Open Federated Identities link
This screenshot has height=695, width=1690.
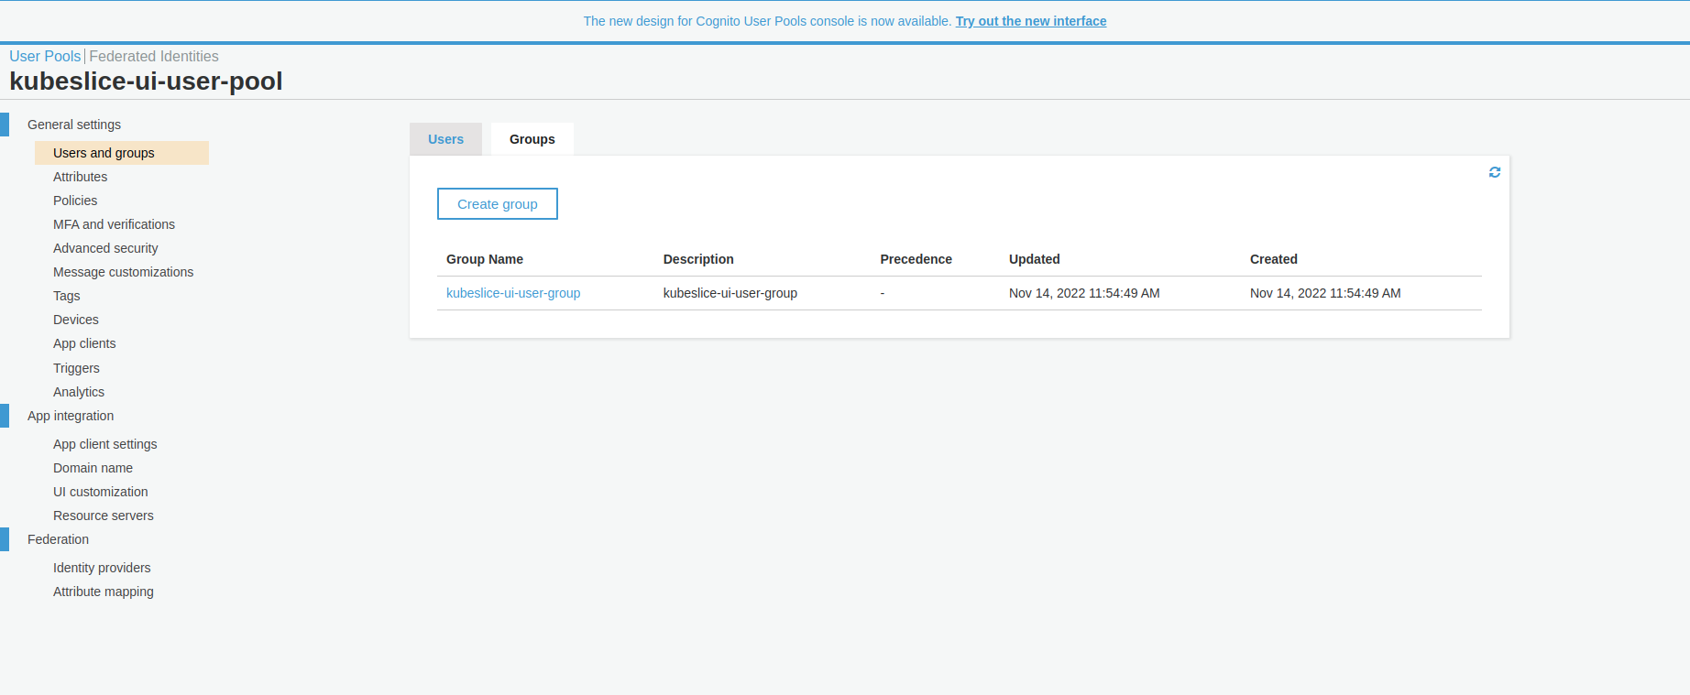tap(154, 56)
